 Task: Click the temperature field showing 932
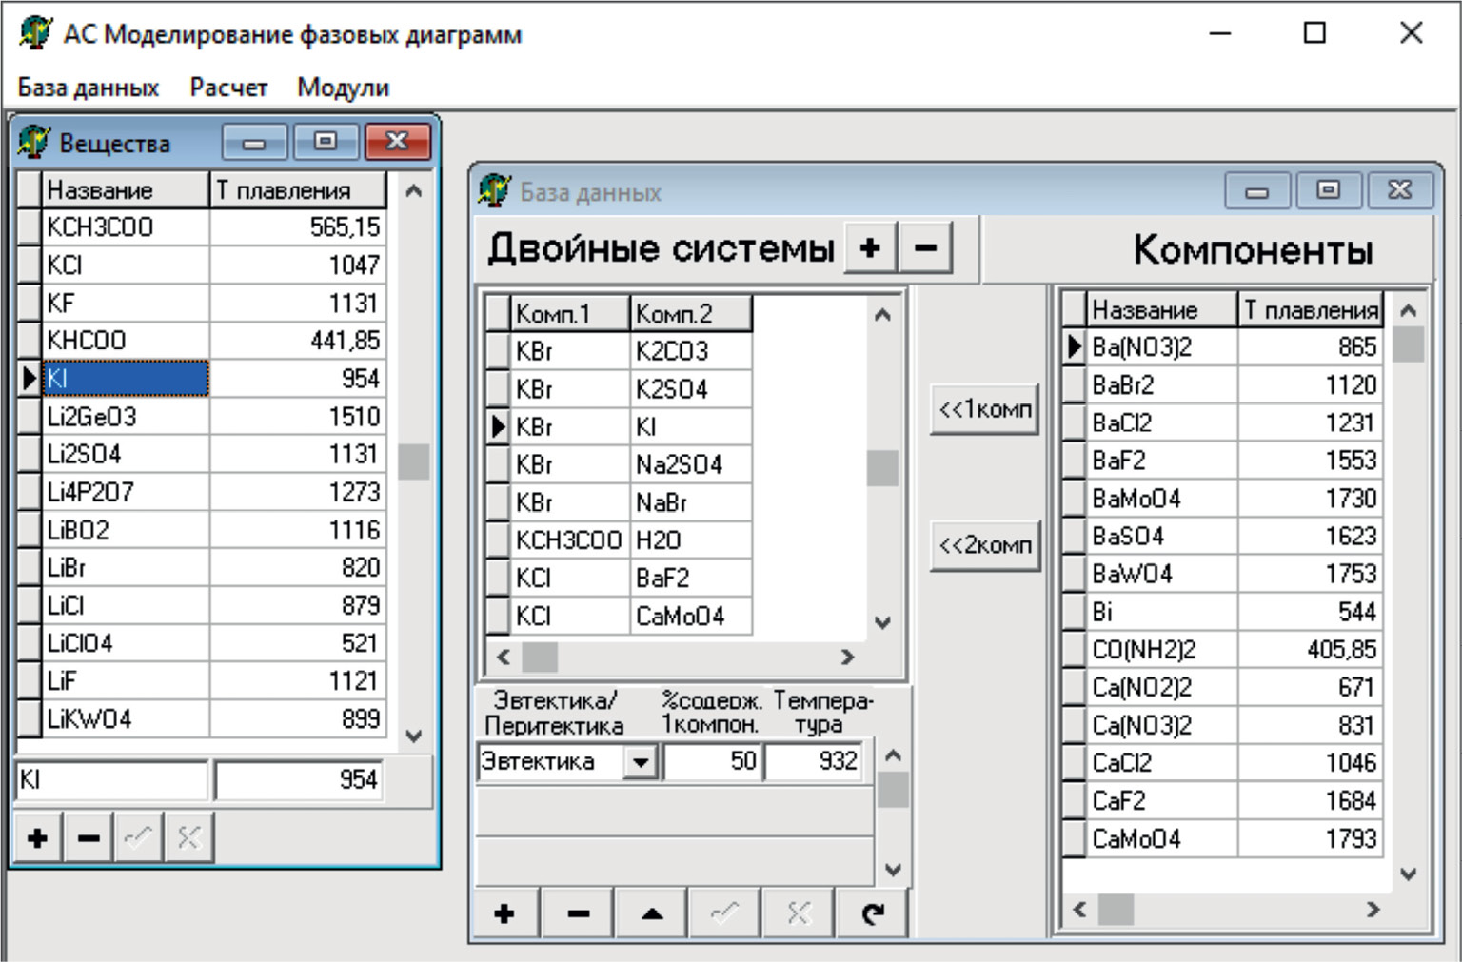point(815,761)
